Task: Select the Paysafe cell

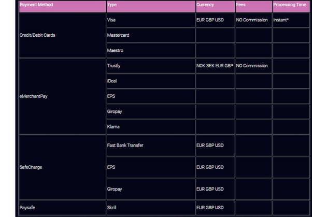Action: [x=63, y=208]
